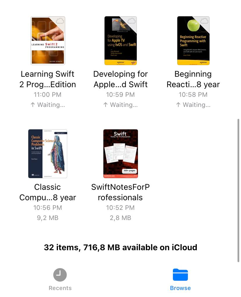Select the Classic Compu...8 year file name
This screenshot has width=241, height=297.
(x=48, y=192)
